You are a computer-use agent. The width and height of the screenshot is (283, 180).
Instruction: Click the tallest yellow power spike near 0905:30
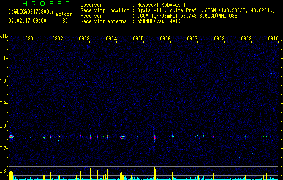[x=154, y=172]
